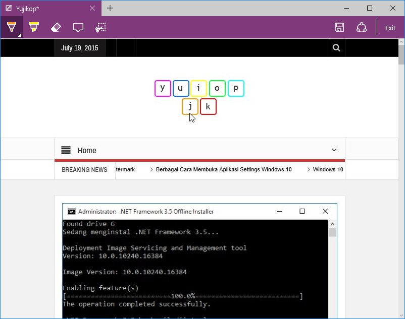This screenshot has width=405, height=319.
Task: Click the page vertical scrollbar thumb
Action: click(x=401, y=54)
